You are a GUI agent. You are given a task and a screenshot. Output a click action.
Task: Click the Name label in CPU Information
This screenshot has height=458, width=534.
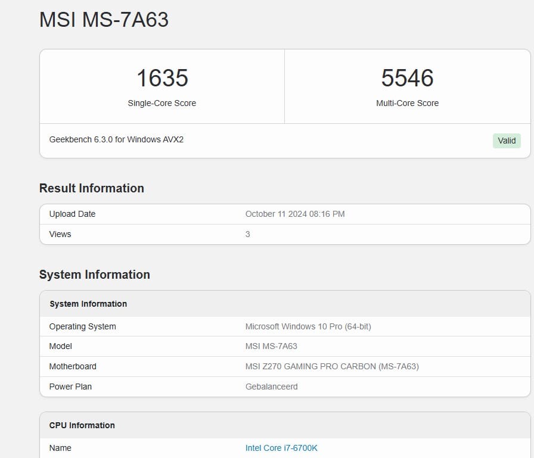click(60, 448)
